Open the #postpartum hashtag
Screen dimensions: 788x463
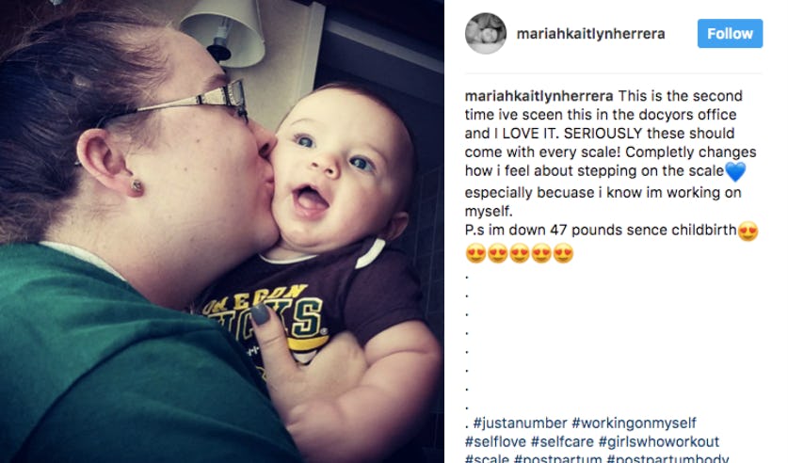pos(557,458)
